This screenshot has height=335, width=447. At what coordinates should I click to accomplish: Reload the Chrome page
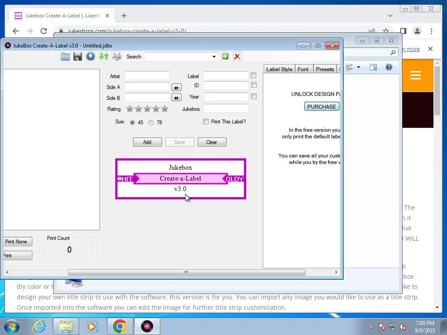[44, 31]
